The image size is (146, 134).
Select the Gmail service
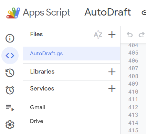click(38, 107)
